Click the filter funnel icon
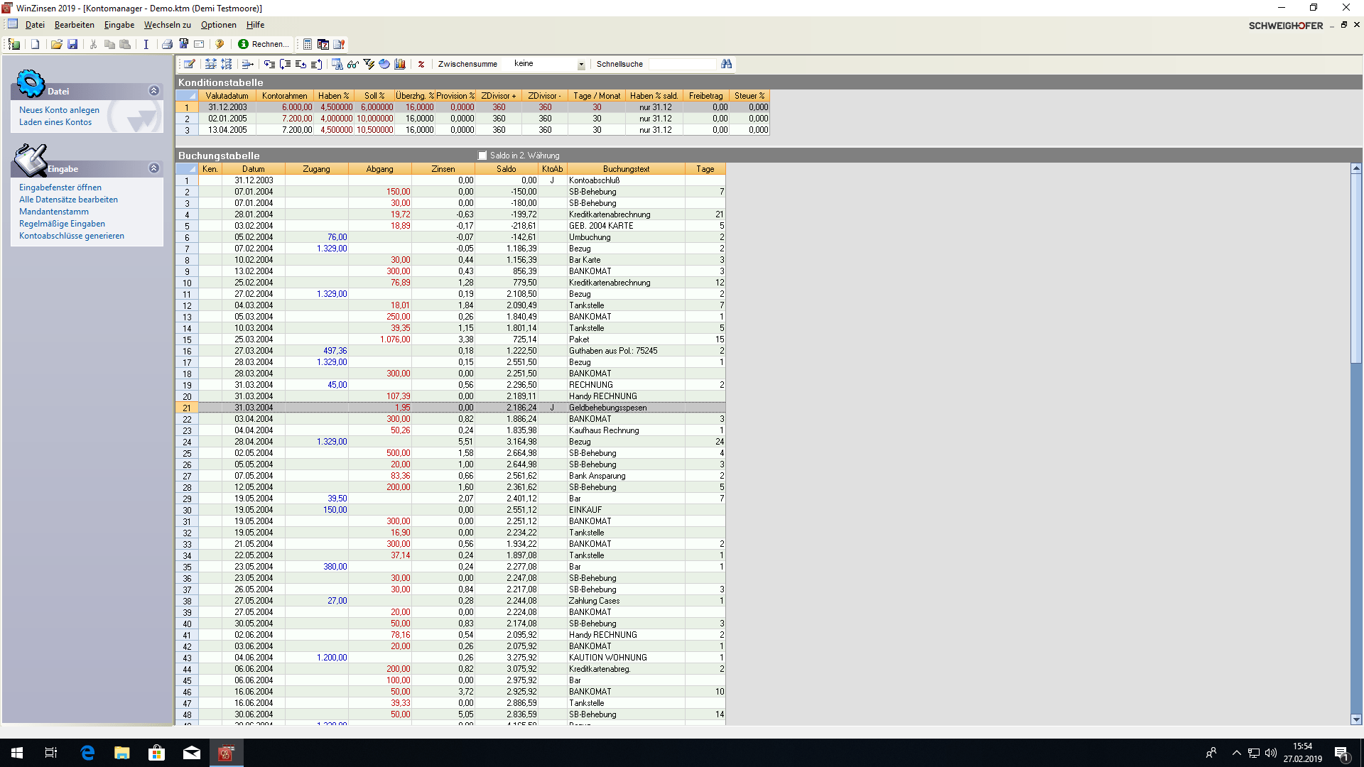1364x767 pixels. pos(369,64)
